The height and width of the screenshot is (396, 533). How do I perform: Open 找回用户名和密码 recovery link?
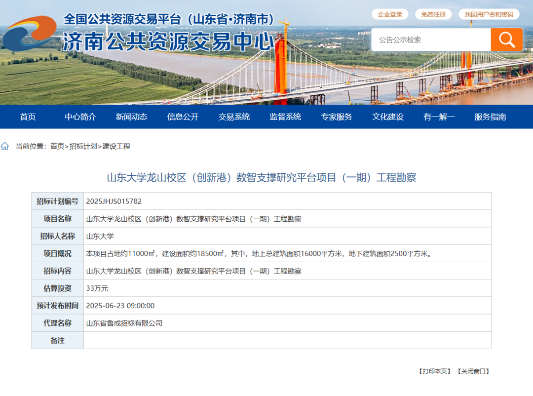489,14
